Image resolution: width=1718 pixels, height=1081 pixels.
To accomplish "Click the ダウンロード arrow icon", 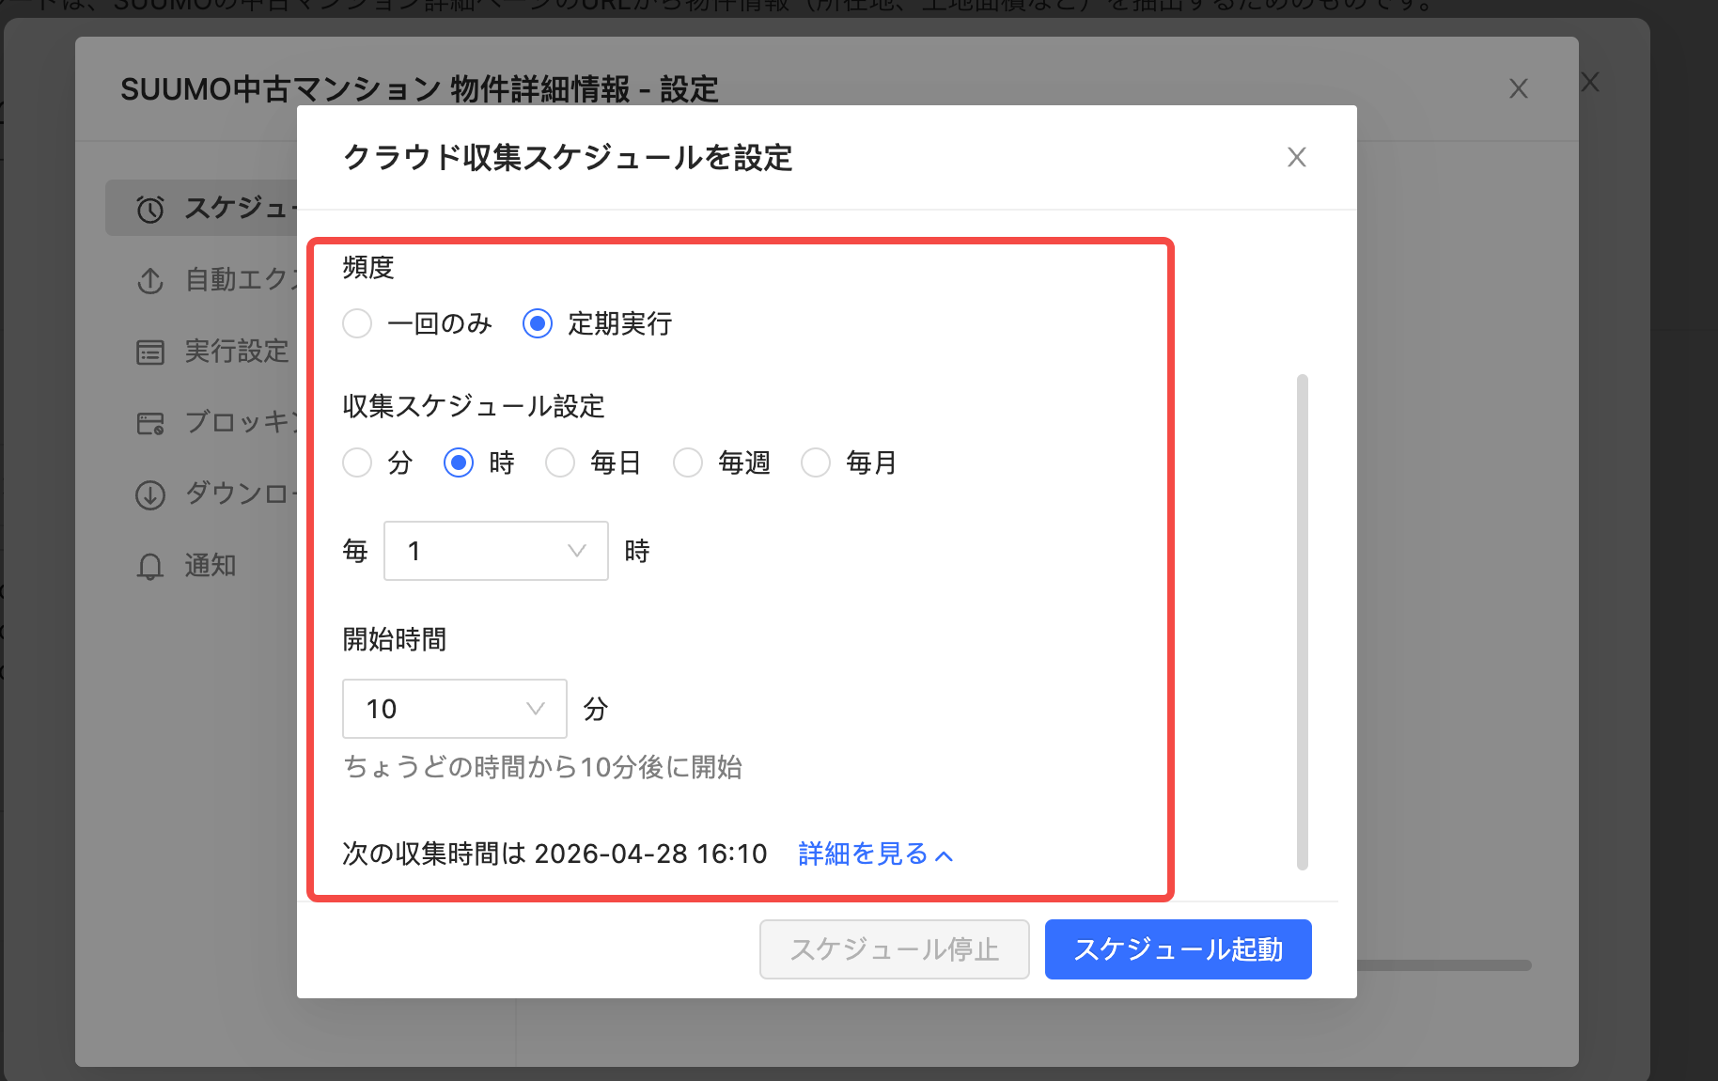I will [x=150, y=494].
